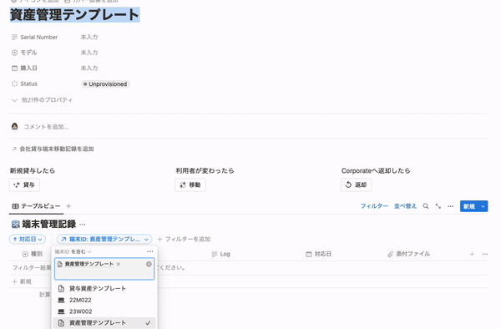This screenshot has width=501, height=329.
Task: Open the three-dots menu beside 端末管理記録
Action: pyautogui.click(x=83, y=225)
